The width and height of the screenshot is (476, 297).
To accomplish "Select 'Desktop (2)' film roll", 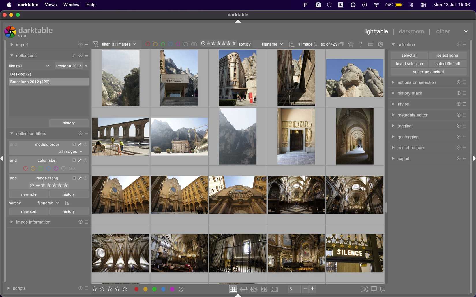I will 49,74.
